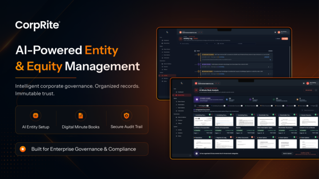Click the orange Export button in the Activity Log

[285, 39]
